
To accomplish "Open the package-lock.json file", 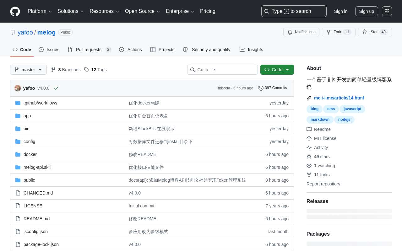I will pyautogui.click(x=41, y=244).
